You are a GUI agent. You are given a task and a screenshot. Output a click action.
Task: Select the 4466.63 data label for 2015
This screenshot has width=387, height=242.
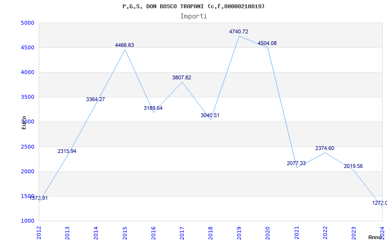pyautogui.click(x=124, y=45)
